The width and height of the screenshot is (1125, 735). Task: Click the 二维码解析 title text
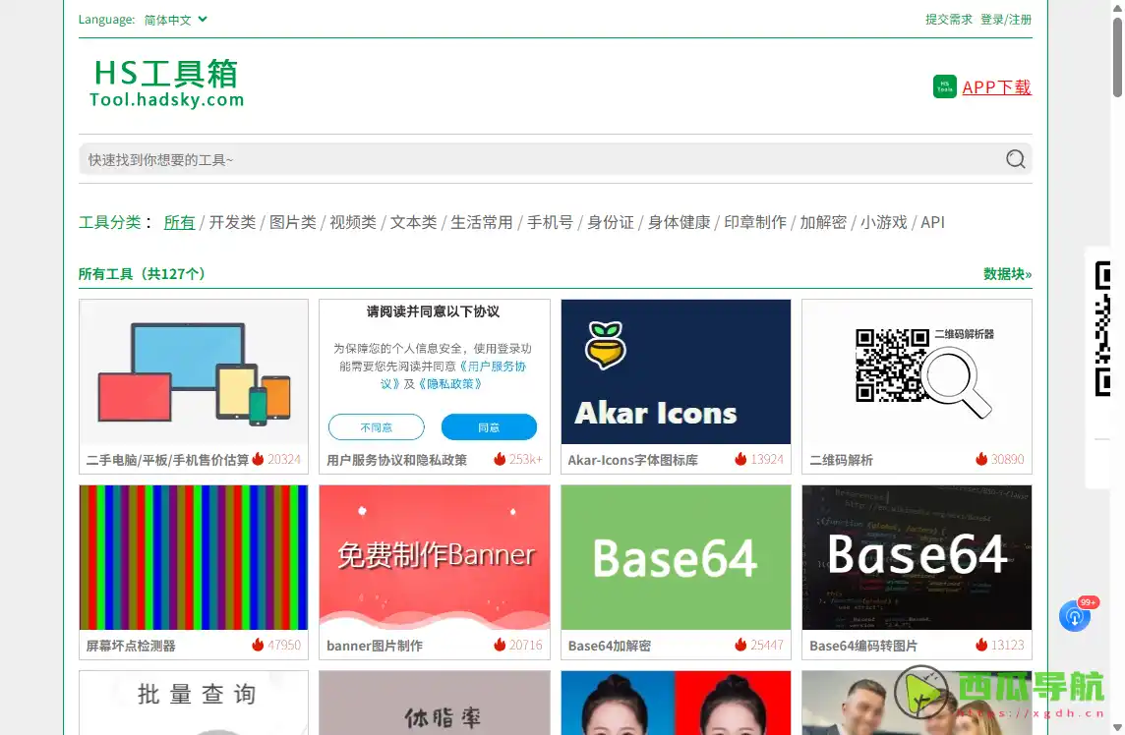pyautogui.click(x=841, y=460)
